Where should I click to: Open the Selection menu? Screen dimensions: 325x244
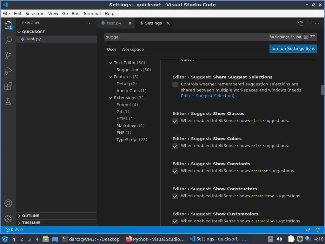click(35, 13)
